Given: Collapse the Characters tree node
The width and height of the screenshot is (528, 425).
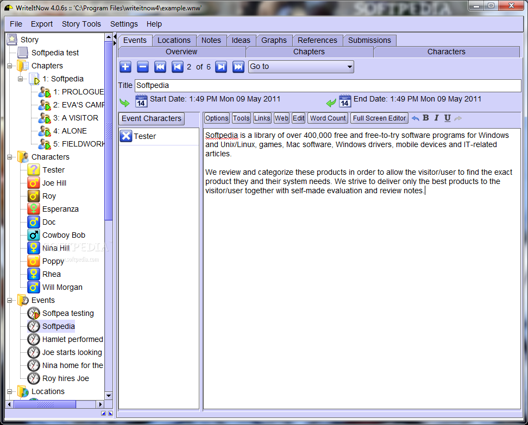Looking at the screenshot, I should tap(9, 157).
